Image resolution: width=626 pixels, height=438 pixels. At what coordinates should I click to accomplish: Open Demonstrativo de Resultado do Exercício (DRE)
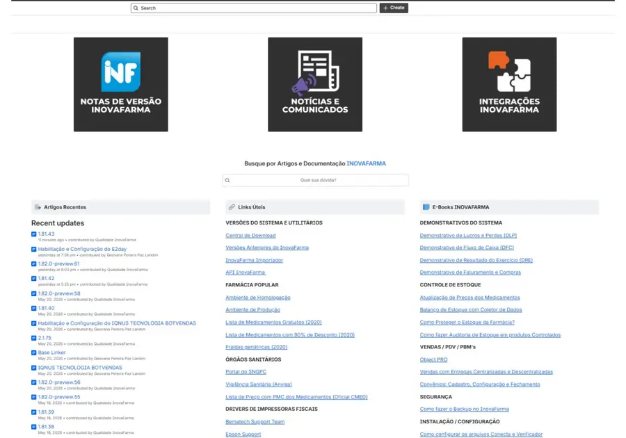476,261
